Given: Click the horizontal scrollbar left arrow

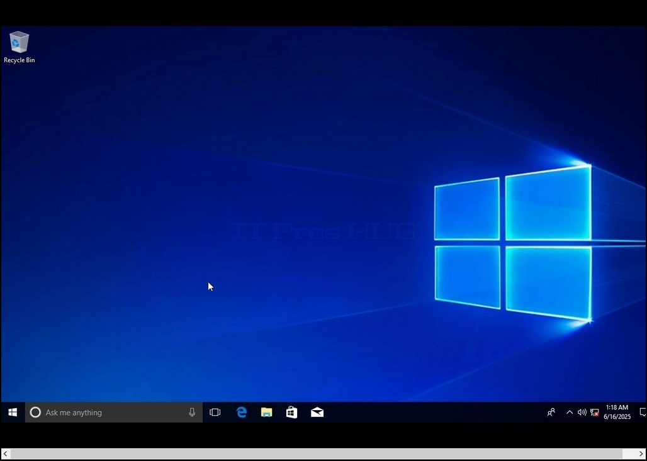Looking at the screenshot, I should (6, 453).
